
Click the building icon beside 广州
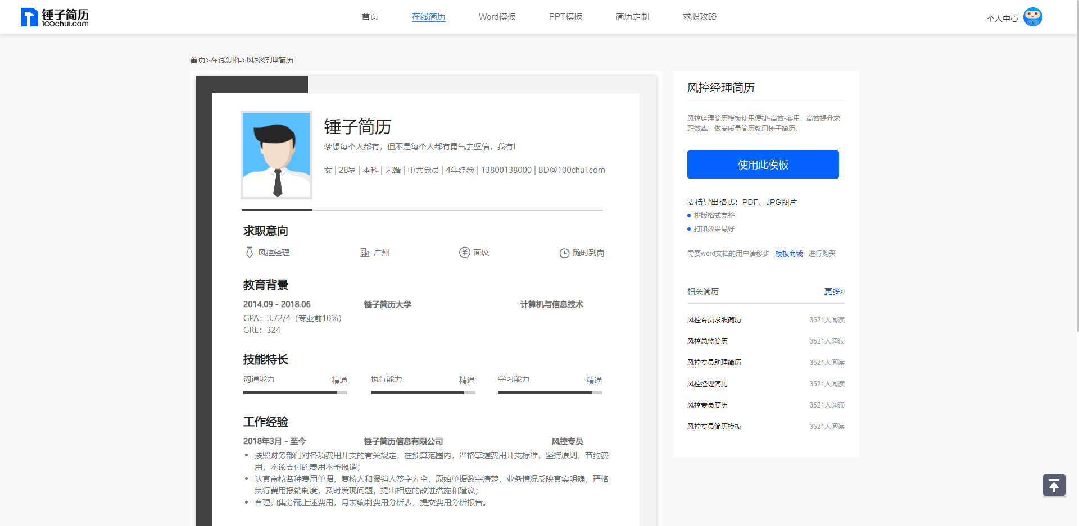tap(365, 253)
